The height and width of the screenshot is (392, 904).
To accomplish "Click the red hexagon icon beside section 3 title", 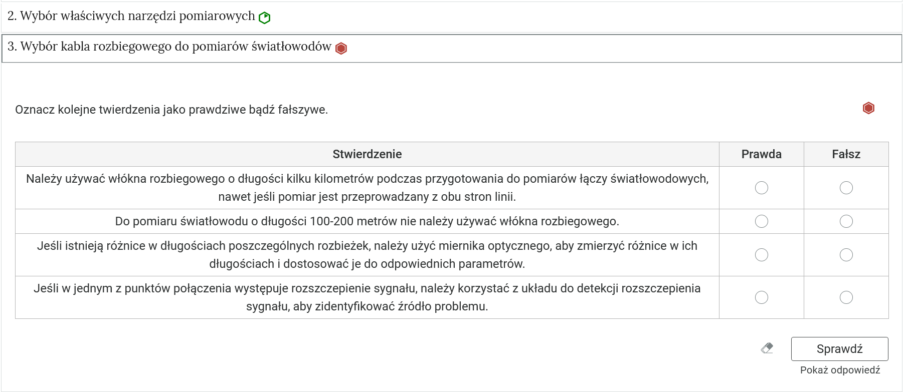I will click(x=341, y=49).
